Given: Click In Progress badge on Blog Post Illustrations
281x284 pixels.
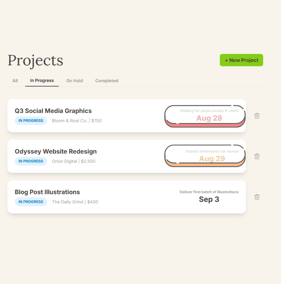Looking at the screenshot, I should tap(31, 202).
